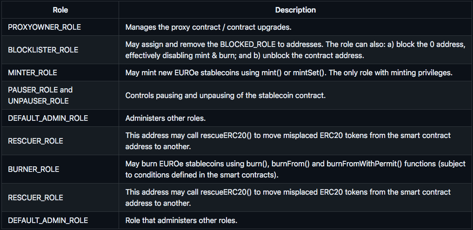
Task: Click the "Description" column header
Action: coord(295,10)
